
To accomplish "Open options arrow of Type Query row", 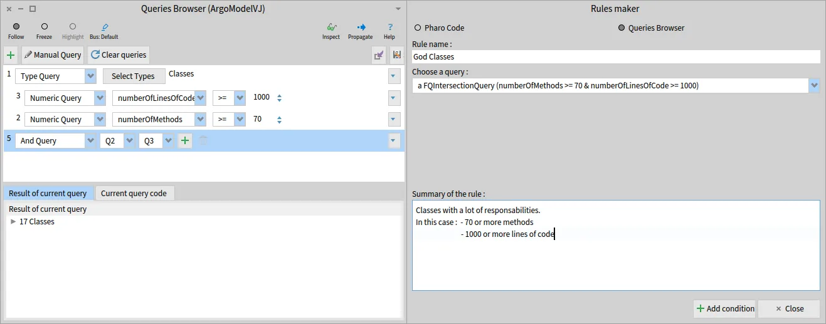I will tap(394, 76).
